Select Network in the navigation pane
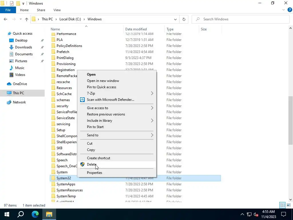The height and width of the screenshot is (220, 293). click(19, 102)
